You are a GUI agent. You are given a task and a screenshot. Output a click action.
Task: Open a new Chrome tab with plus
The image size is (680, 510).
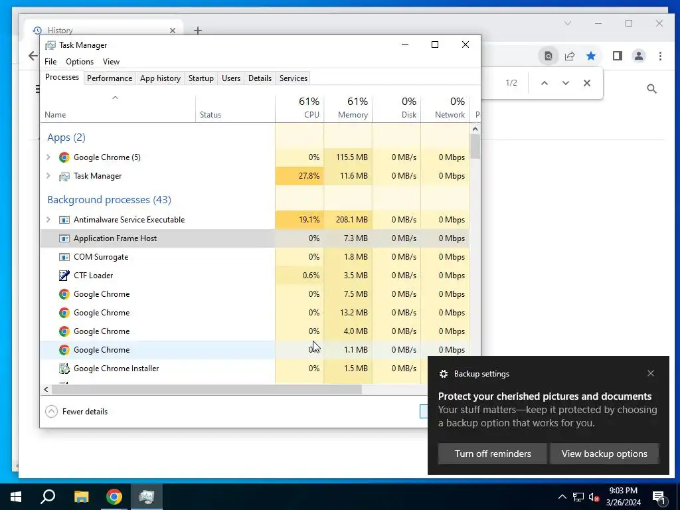[x=198, y=31]
